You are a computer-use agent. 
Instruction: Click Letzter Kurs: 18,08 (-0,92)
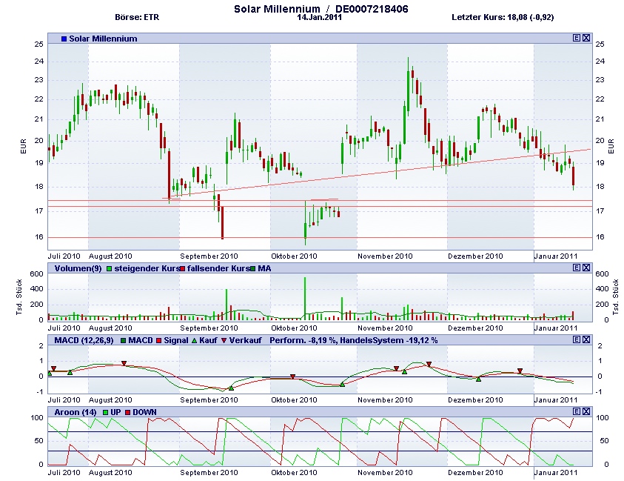(x=503, y=17)
